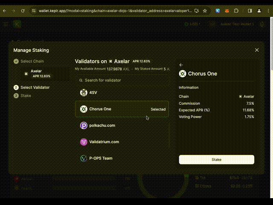Image resolution: width=273 pixels, height=205 pixels.
Task: Select the Chorus One validator row
Action: click(122, 109)
